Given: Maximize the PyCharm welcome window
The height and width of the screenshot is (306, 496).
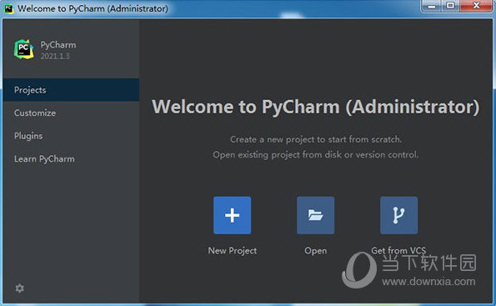Looking at the screenshot, I should [450, 6].
